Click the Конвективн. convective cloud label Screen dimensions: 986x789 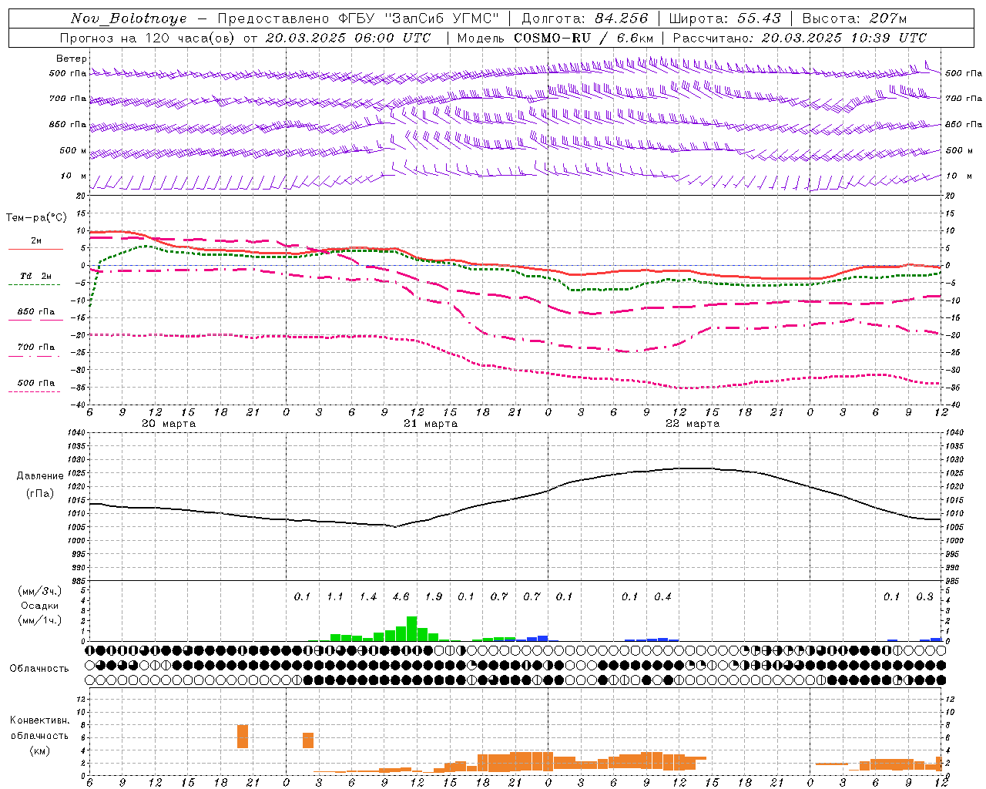[x=39, y=720]
